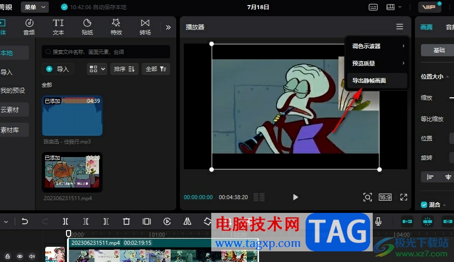Open the 转场 transitions tab
The width and height of the screenshot is (454, 262).
pyautogui.click(x=145, y=27)
